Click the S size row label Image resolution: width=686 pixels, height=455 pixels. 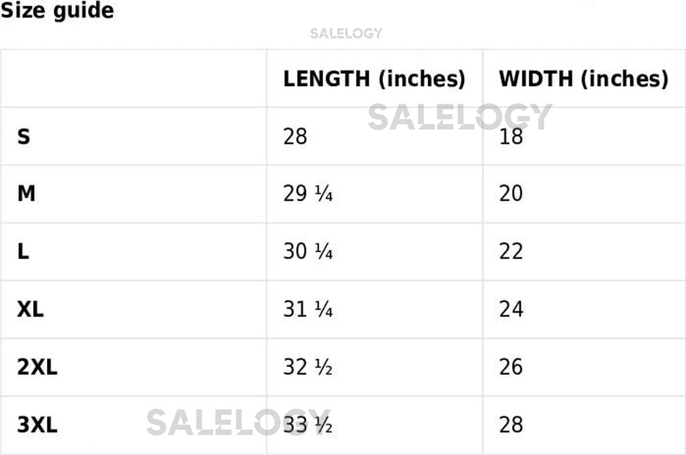pos(23,137)
